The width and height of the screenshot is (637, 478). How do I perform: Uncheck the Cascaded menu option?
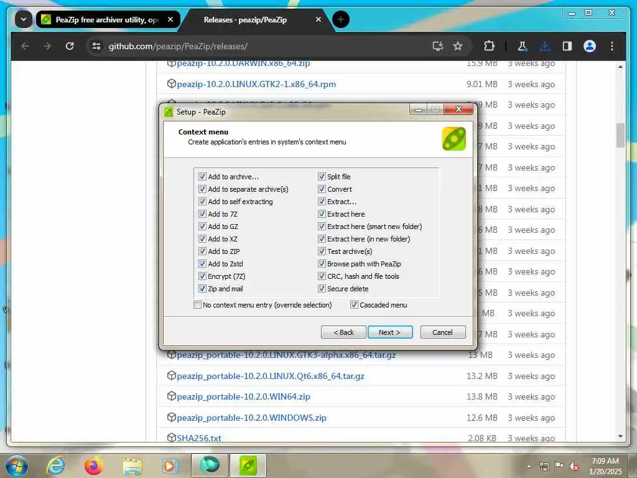point(354,305)
